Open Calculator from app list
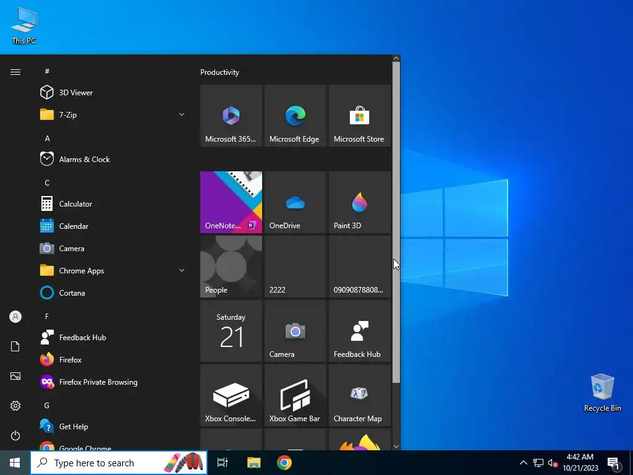 113,204
